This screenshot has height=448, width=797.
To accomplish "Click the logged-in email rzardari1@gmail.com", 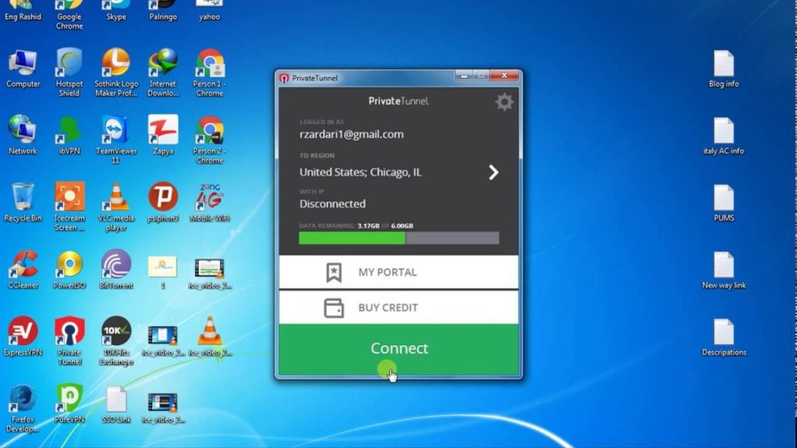I will 351,135.
